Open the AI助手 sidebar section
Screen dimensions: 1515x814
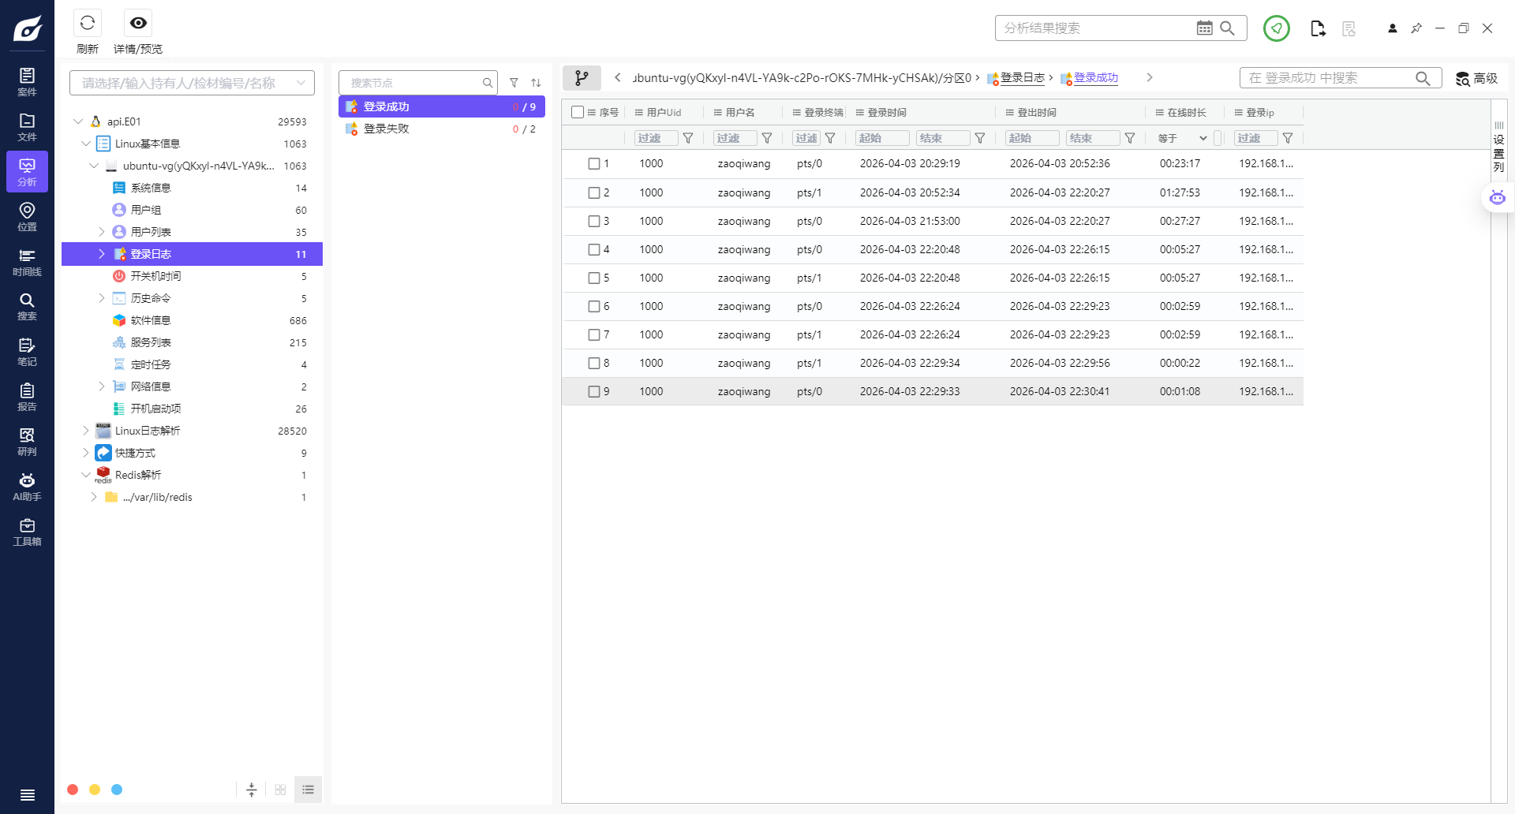pyautogui.click(x=27, y=486)
